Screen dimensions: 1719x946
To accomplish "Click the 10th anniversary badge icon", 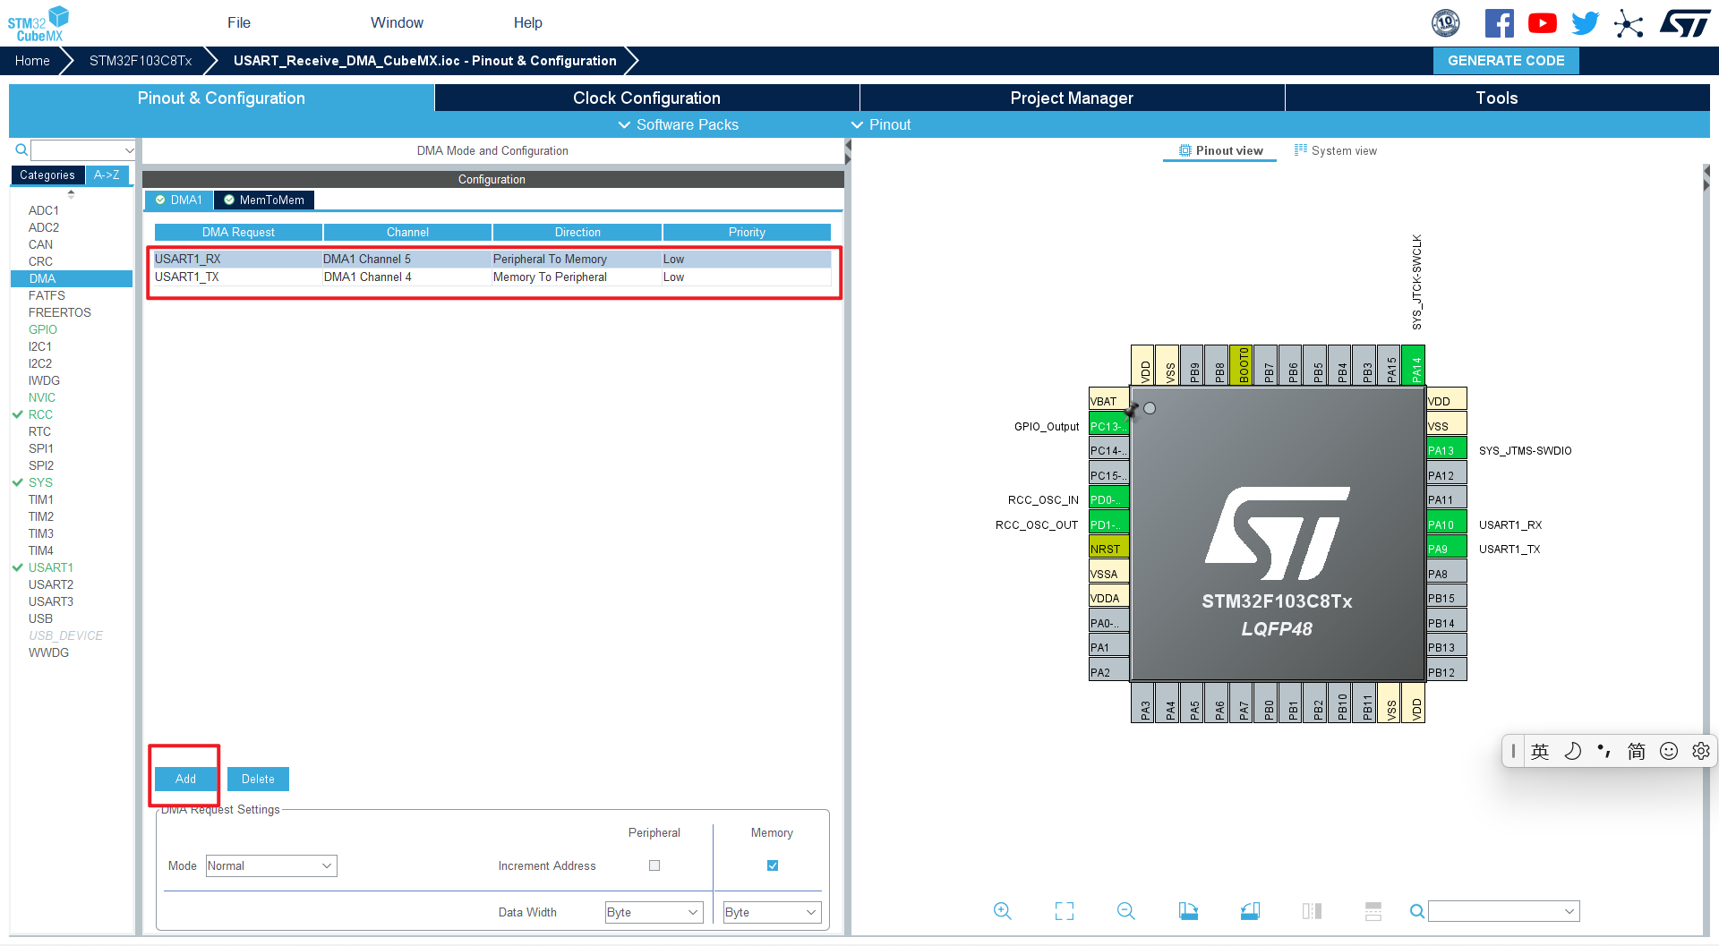I will [x=1445, y=23].
